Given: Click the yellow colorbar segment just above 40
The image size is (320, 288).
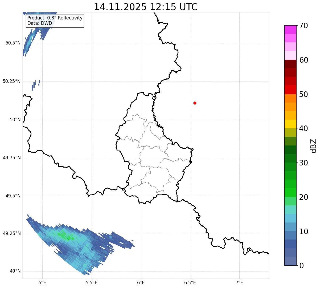Looking at the screenshot, I should tap(290, 124).
